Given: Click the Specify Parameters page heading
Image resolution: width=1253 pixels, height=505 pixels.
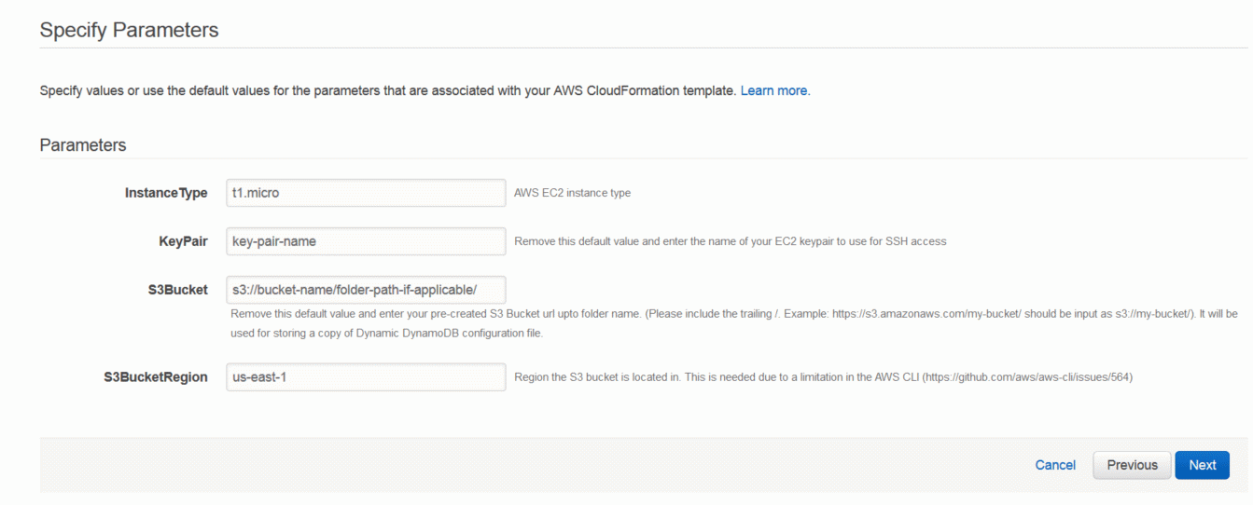Looking at the screenshot, I should [x=129, y=30].
